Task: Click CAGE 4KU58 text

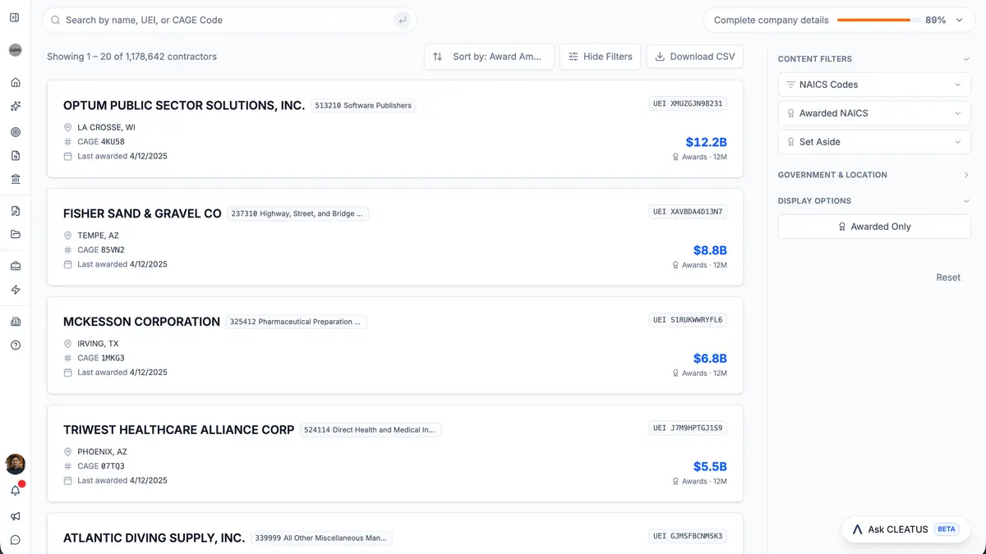Action: click(101, 142)
